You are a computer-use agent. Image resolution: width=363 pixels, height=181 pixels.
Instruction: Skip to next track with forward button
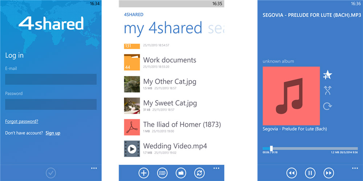pos(329,173)
